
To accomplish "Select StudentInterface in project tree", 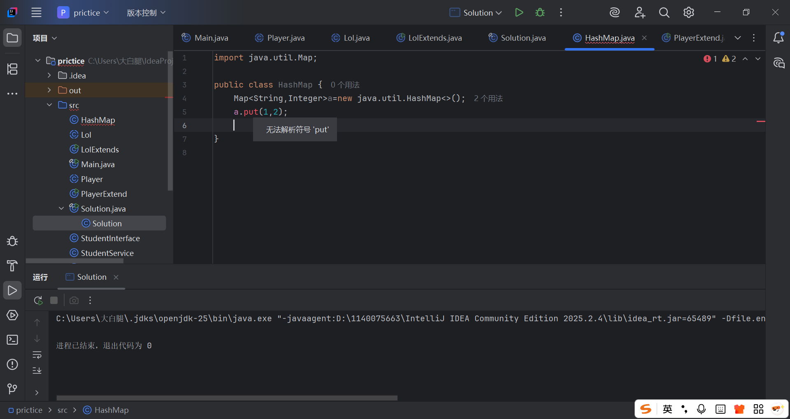I will pyautogui.click(x=110, y=238).
